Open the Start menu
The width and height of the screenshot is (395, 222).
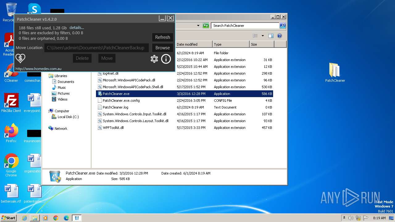tap(9, 218)
